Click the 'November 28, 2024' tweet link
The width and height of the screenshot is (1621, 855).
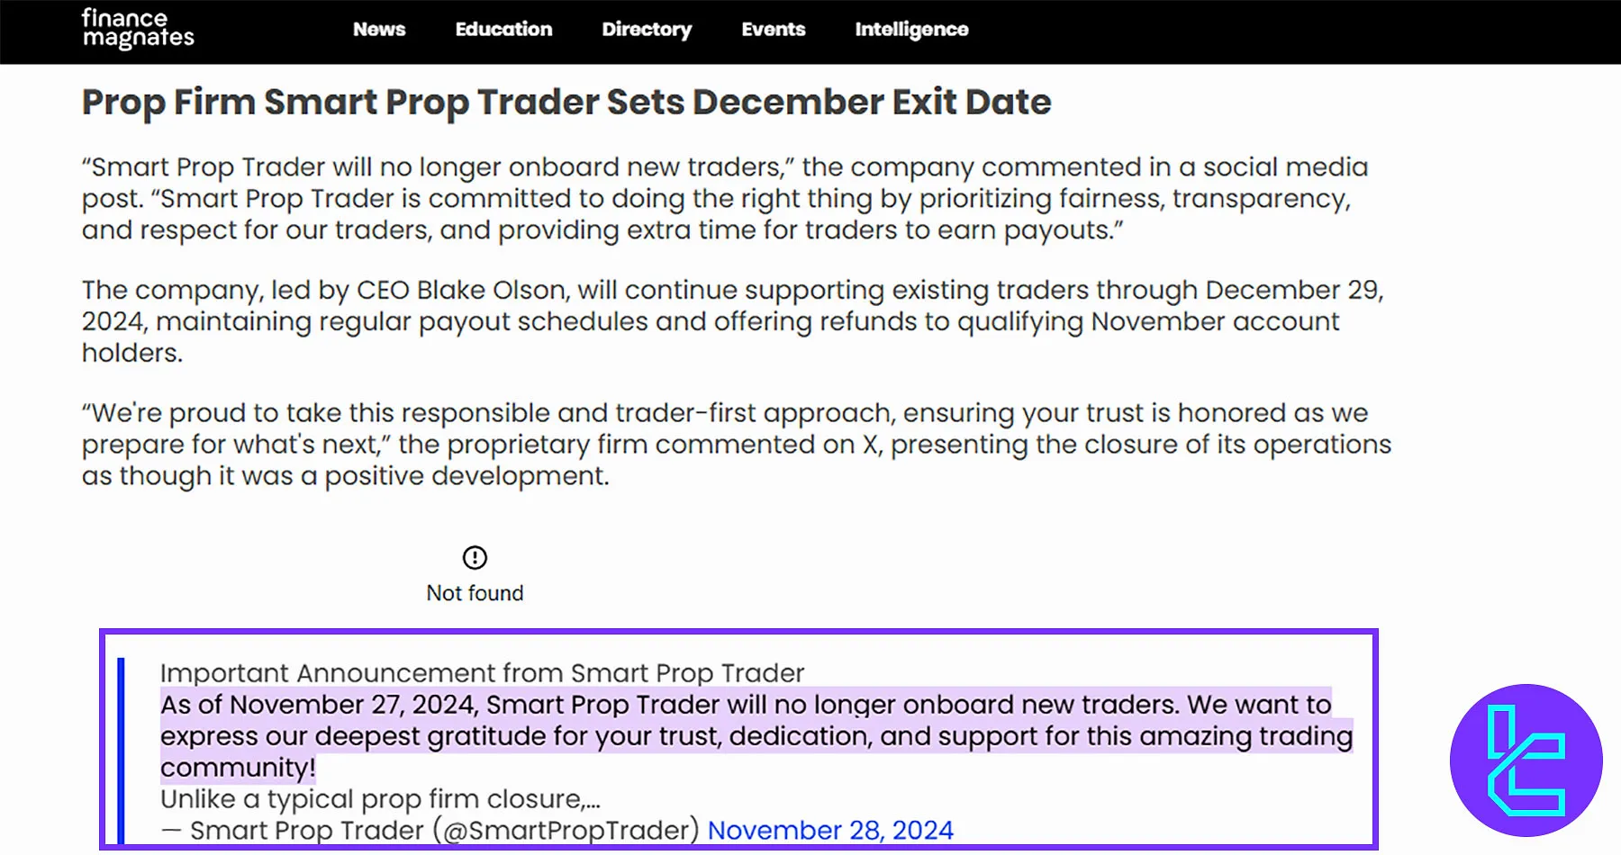click(829, 829)
